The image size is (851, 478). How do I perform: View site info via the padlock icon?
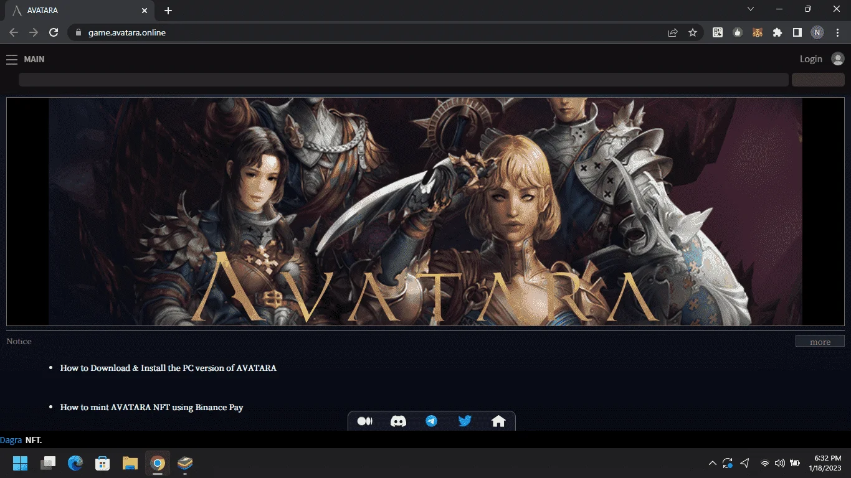point(78,32)
